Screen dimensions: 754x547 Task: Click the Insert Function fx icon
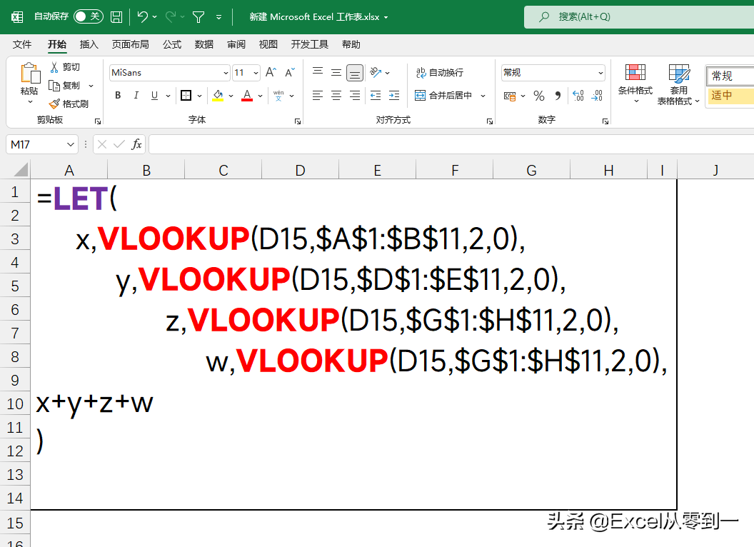[136, 144]
